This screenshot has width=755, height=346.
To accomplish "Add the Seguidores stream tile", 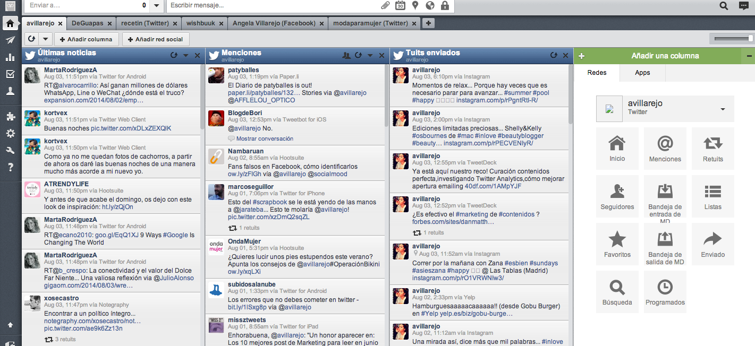I will pyautogui.click(x=617, y=197).
